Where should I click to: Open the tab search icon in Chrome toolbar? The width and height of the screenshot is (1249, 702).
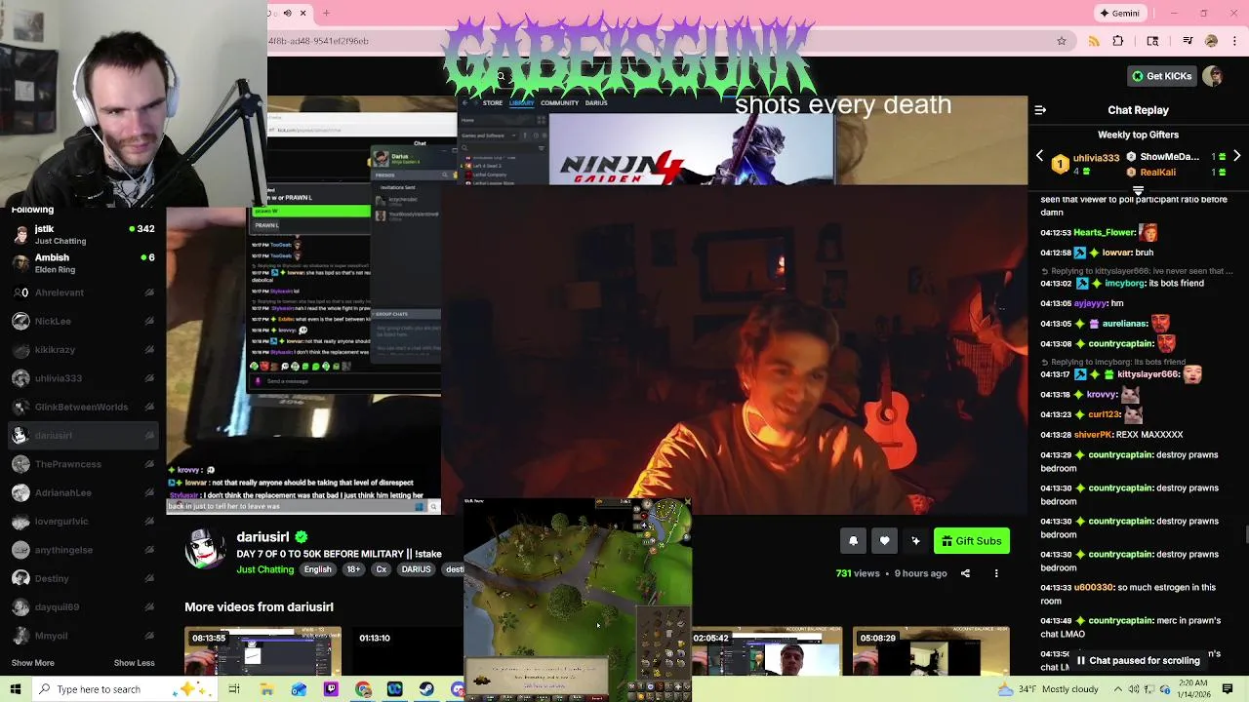point(1152,41)
